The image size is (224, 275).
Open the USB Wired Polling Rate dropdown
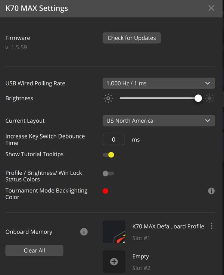[159, 83]
